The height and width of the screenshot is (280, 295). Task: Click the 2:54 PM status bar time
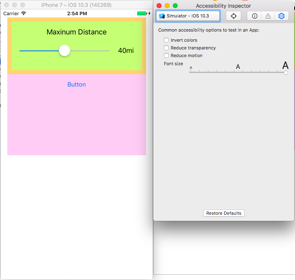(x=77, y=13)
